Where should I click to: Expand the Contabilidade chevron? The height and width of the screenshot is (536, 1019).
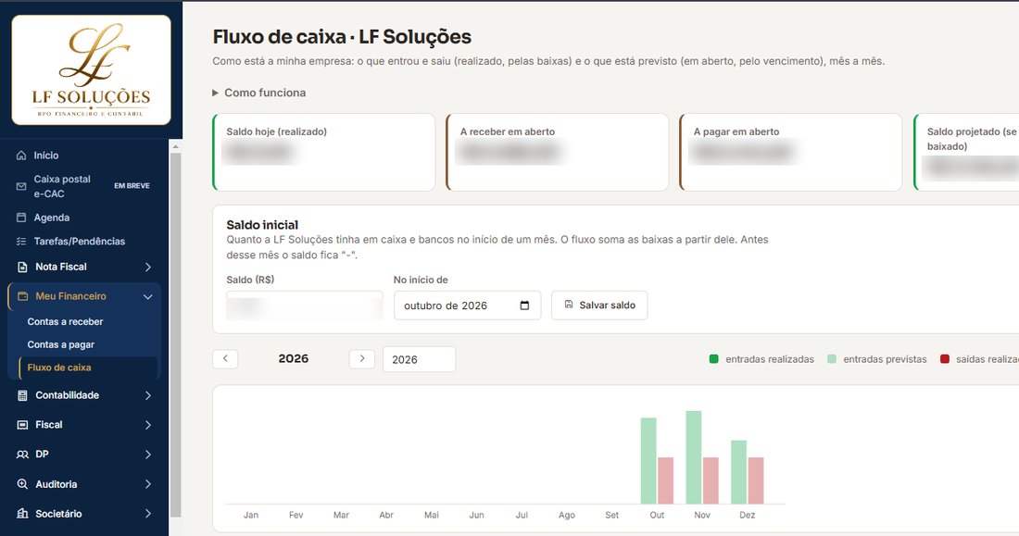[x=148, y=395]
